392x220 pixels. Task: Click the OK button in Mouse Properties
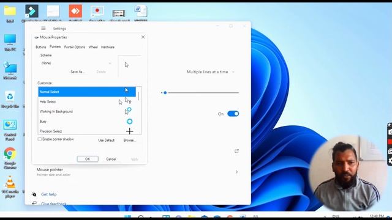pyautogui.click(x=88, y=159)
